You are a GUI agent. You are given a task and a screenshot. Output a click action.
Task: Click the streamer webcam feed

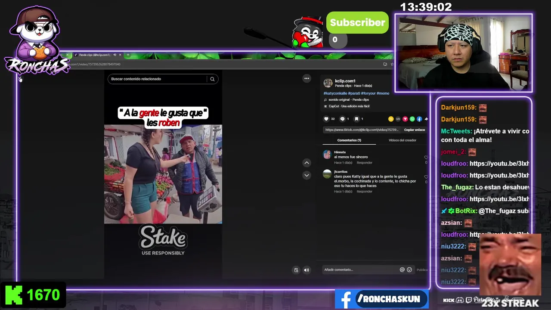(464, 53)
